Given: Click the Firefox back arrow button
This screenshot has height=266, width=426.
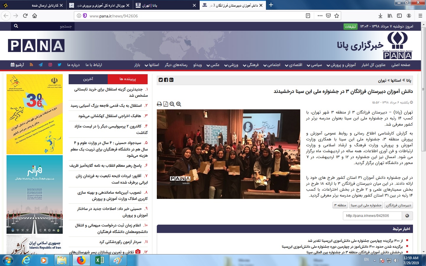Looking at the screenshot, I should click(x=6, y=16).
